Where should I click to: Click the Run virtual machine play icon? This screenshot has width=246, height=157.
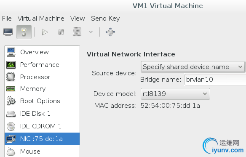[x=45, y=32]
